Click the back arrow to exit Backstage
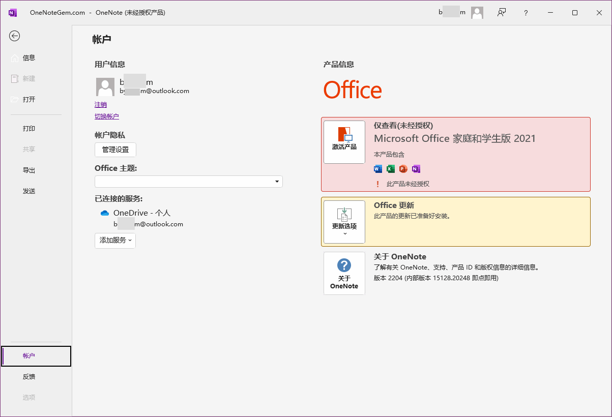The height and width of the screenshot is (417, 612). click(x=15, y=36)
